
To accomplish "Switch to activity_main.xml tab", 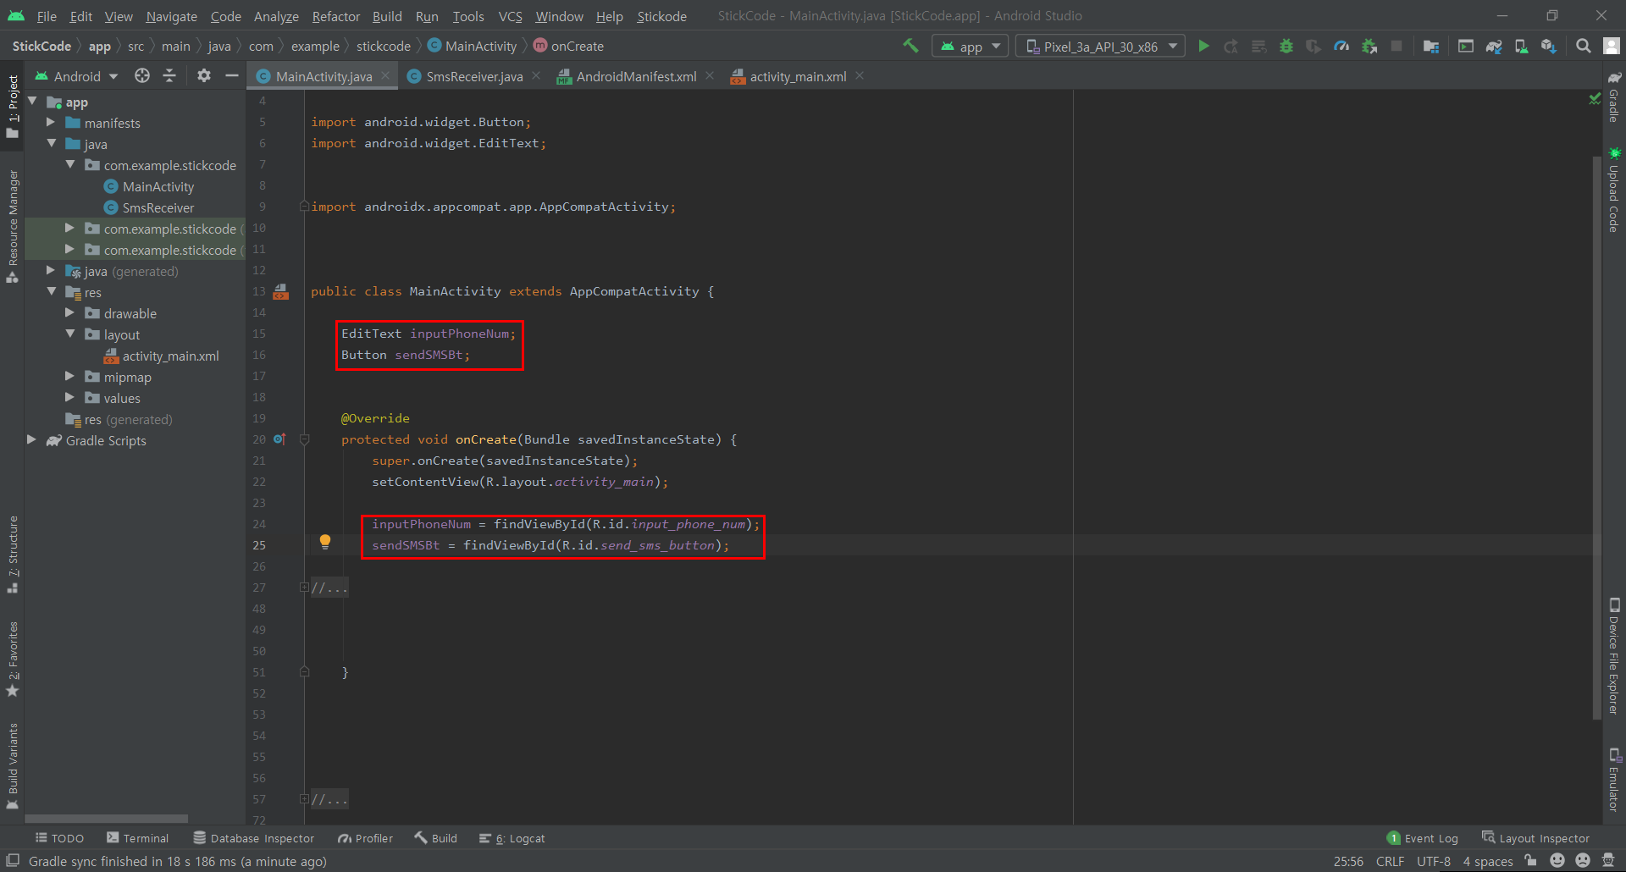I will click(798, 76).
